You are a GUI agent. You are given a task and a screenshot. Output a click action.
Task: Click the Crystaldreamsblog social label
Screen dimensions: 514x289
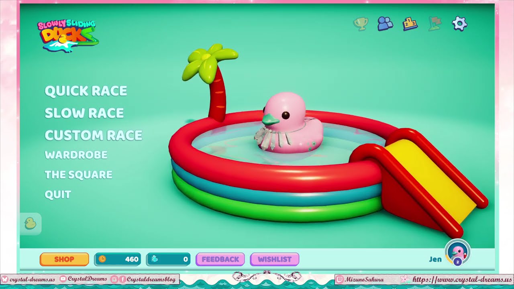pyautogui.click(x=151, y=279)
